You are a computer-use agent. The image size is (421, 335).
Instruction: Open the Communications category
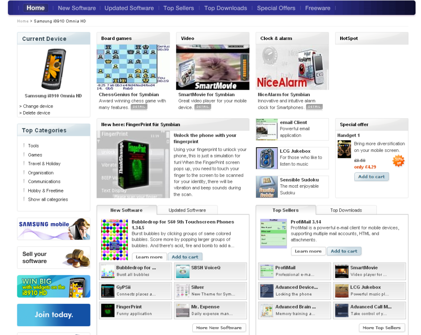coord(44,181)
